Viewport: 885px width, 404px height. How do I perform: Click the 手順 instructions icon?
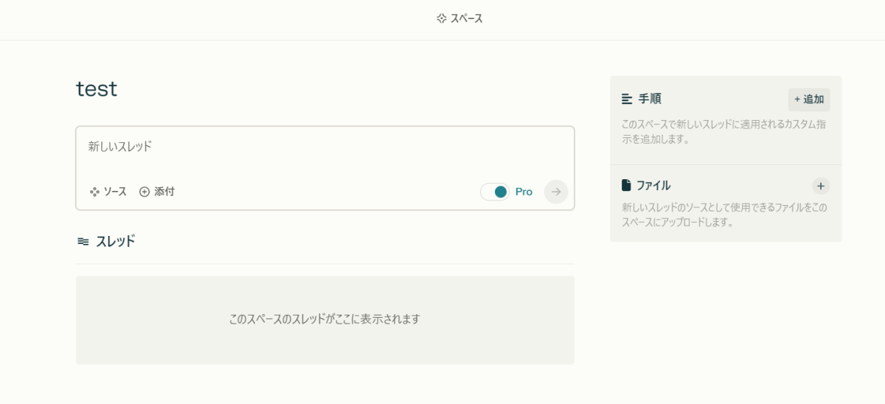pos(627,99)
